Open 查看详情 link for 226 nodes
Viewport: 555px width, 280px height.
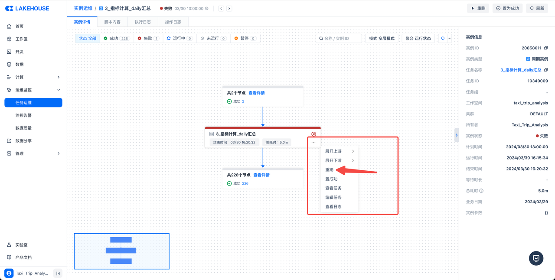261,175
